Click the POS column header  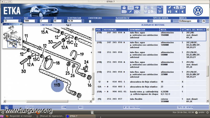point(99,30)
